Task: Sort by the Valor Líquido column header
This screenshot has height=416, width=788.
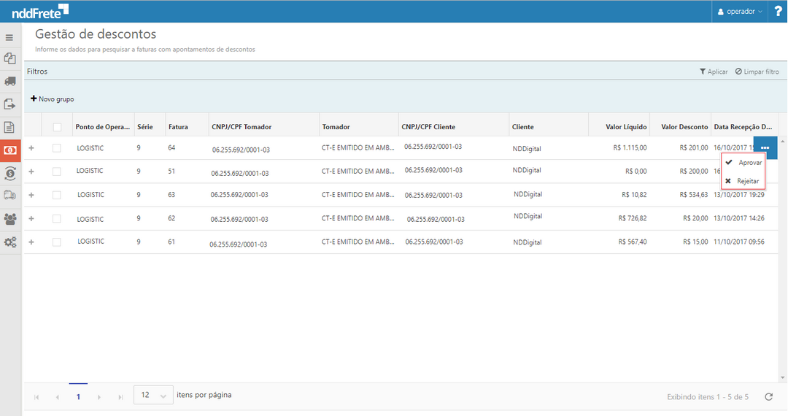Action: pos(626,127)
